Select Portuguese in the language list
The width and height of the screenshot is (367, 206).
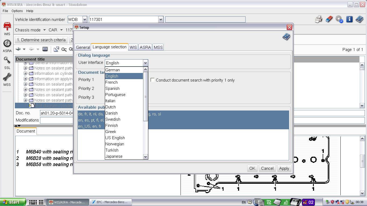(124, 94)
